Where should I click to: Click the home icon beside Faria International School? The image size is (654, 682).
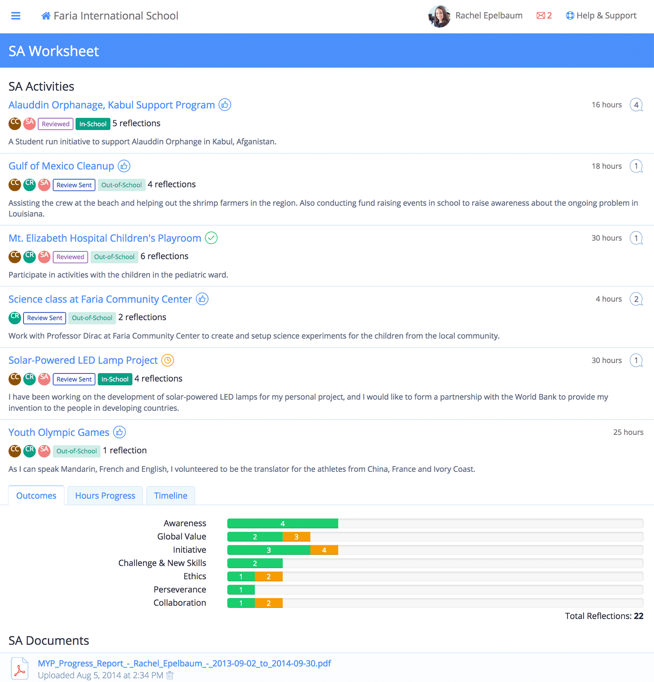(x=46, y=16)
